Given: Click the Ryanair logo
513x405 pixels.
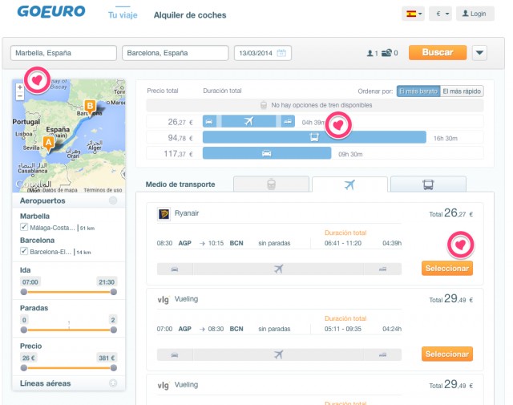Looking at the screenshot, I should point(164,214).
